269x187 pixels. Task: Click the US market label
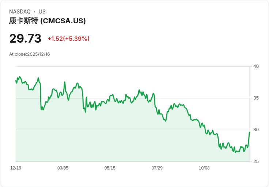[42, 12]
